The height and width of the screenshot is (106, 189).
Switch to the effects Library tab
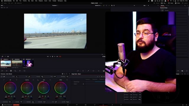tap(162, 6)
